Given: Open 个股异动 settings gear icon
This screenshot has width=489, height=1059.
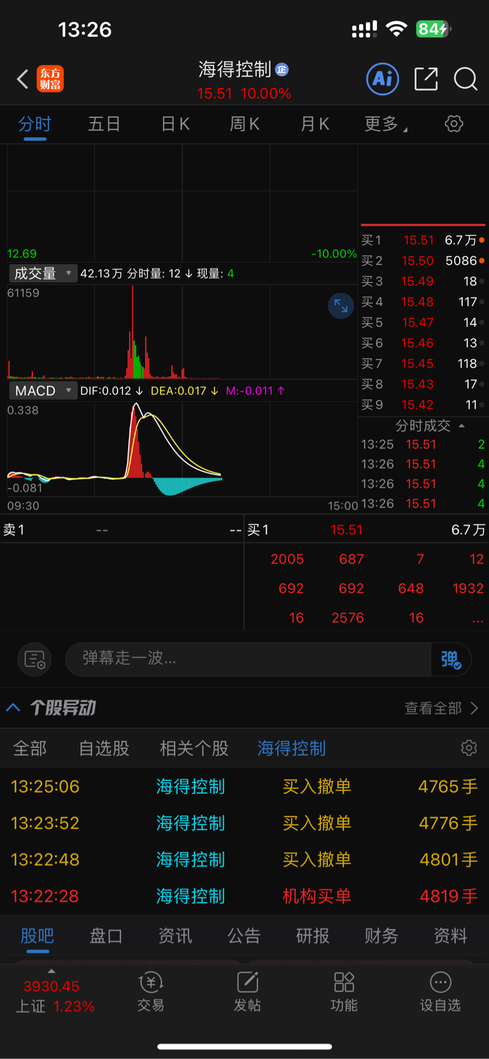Looking at the screenshot, I should 469,748.
